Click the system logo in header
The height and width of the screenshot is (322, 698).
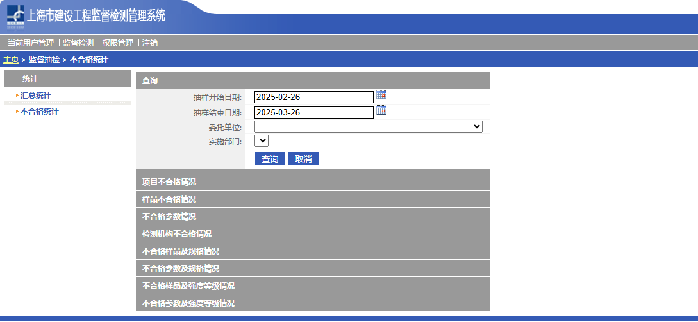click(16, 17)
